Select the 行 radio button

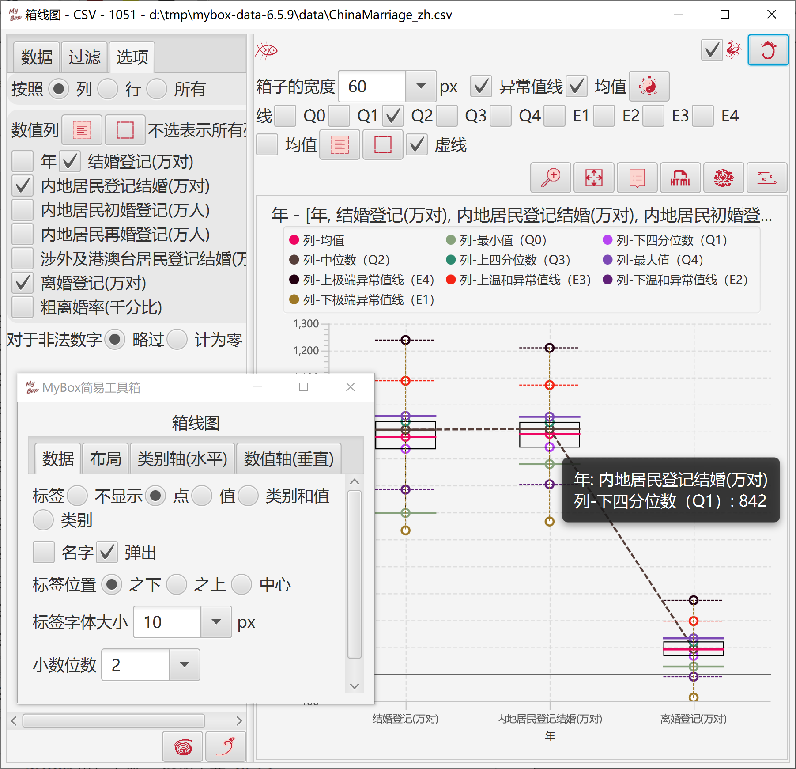[108, 89]
